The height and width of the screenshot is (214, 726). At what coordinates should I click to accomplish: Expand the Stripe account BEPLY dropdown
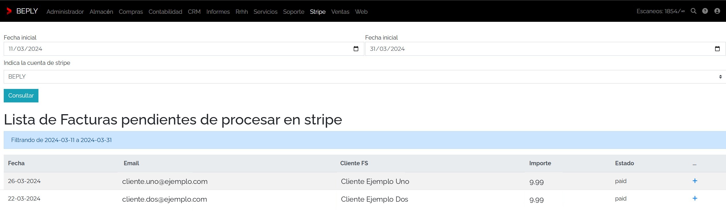click(365, 77)
